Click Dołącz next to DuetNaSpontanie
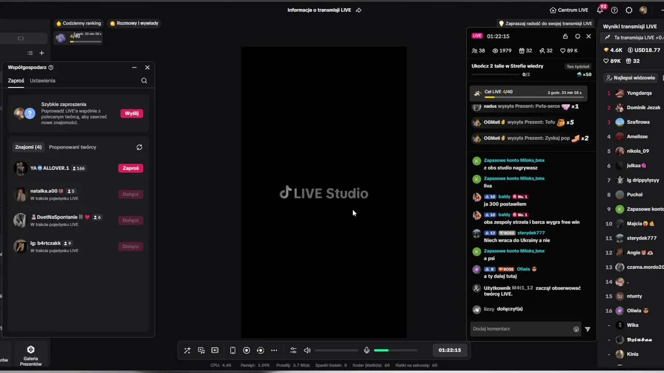 pyautogui.click(x=131, y=220)
